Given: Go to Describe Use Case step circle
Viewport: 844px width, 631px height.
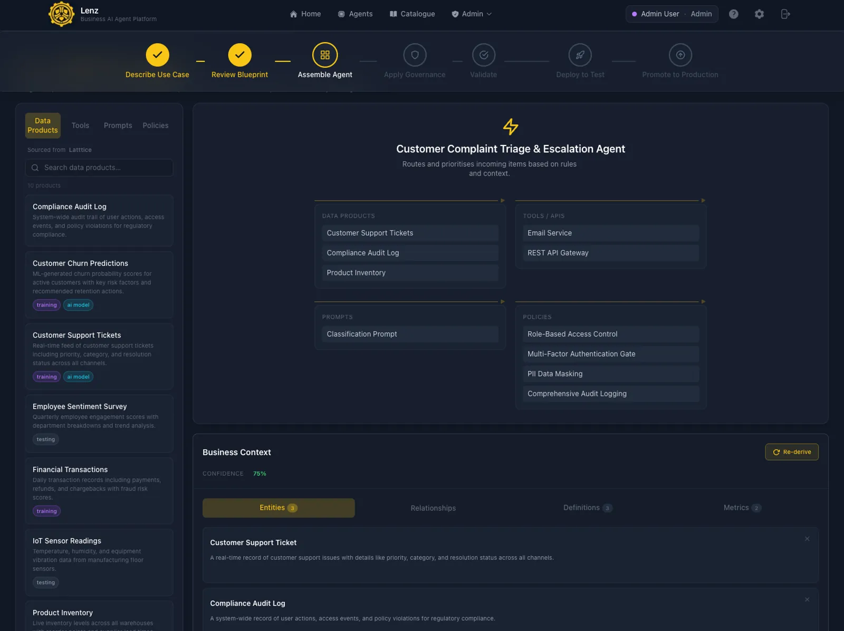Looking at the screenshot, I should tap(157, 55).
